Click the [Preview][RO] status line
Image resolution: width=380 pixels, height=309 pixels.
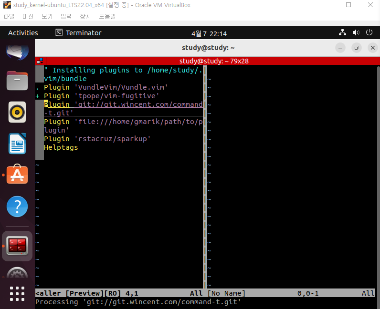119,293
